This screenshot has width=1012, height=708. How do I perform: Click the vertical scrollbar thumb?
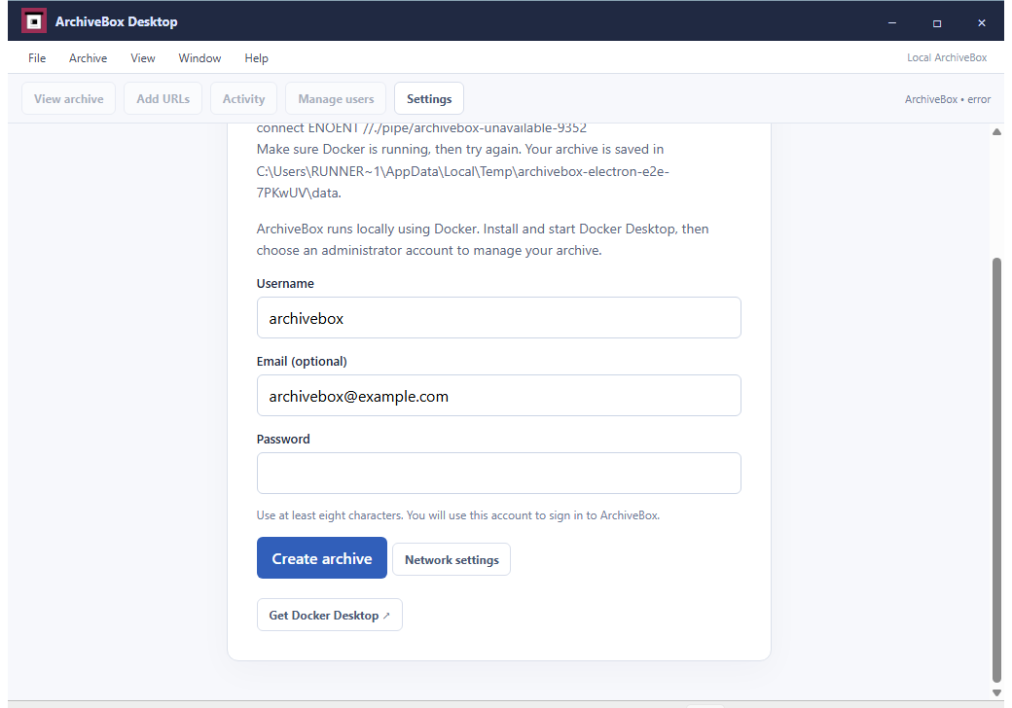[x=996, y=470]
